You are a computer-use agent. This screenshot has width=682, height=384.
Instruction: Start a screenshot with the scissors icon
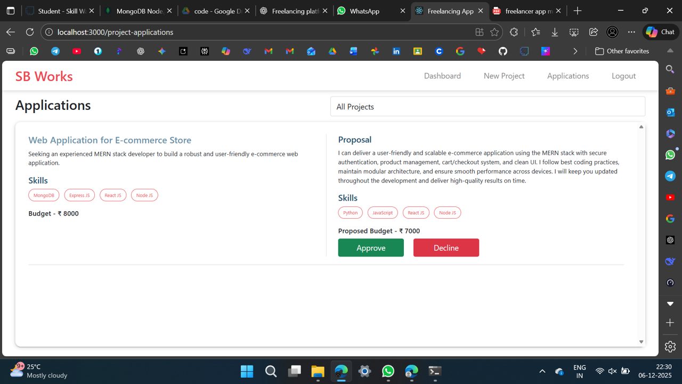pyautogui.click(x=574, y=32)
